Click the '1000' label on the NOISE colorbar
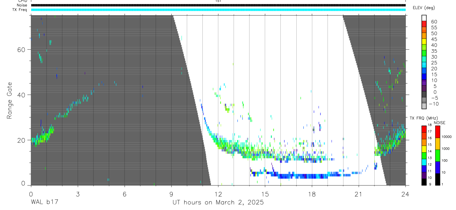The width and height of the screenshot is (456, 210). 445,149
